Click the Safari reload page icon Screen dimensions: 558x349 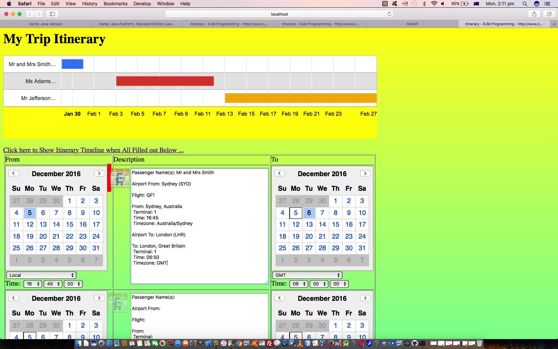point(389,14)
